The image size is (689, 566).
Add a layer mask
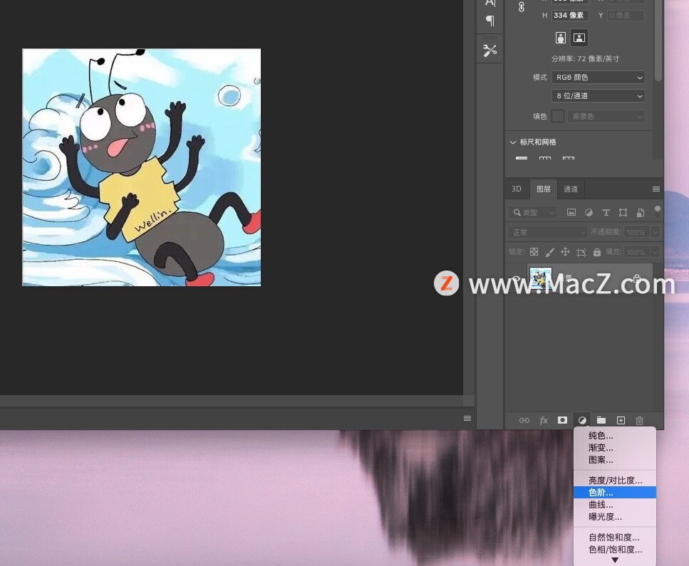562,420
